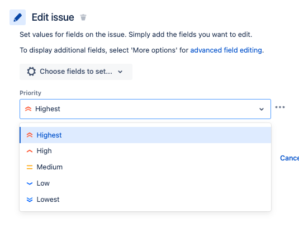Click the orange Medium priority icon
299x227 pixels.
pyautogui.click(x=30, y=167)
